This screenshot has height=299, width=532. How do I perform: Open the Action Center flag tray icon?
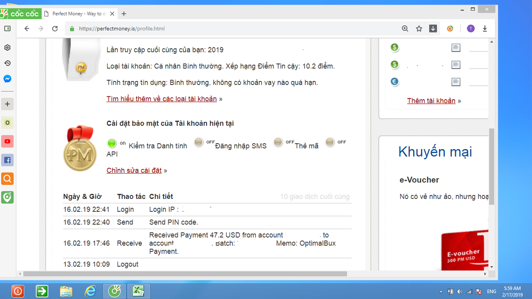(479, 292)
